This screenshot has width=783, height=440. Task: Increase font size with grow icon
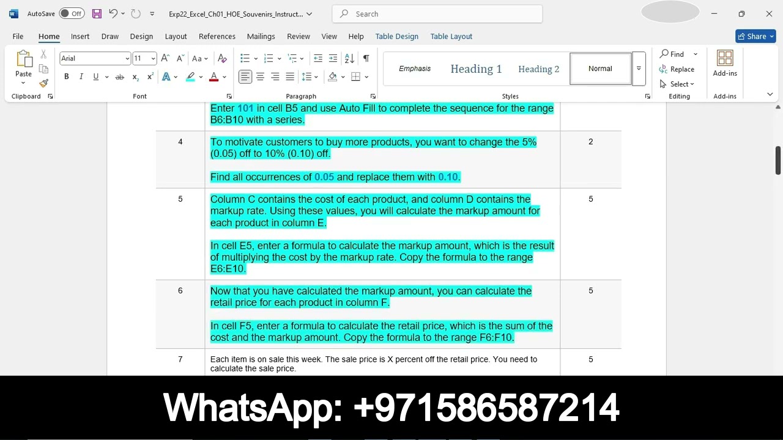165,58
